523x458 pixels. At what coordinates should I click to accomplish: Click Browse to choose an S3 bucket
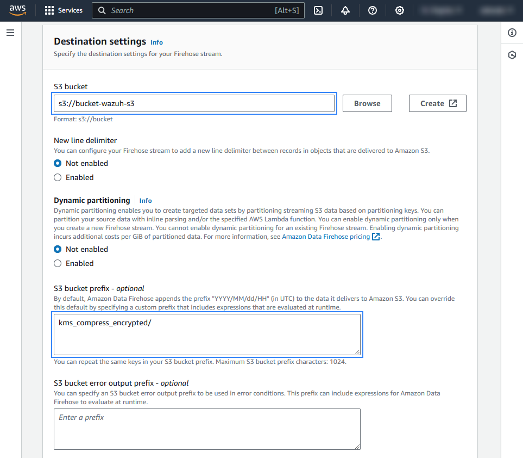pos(367,103)
